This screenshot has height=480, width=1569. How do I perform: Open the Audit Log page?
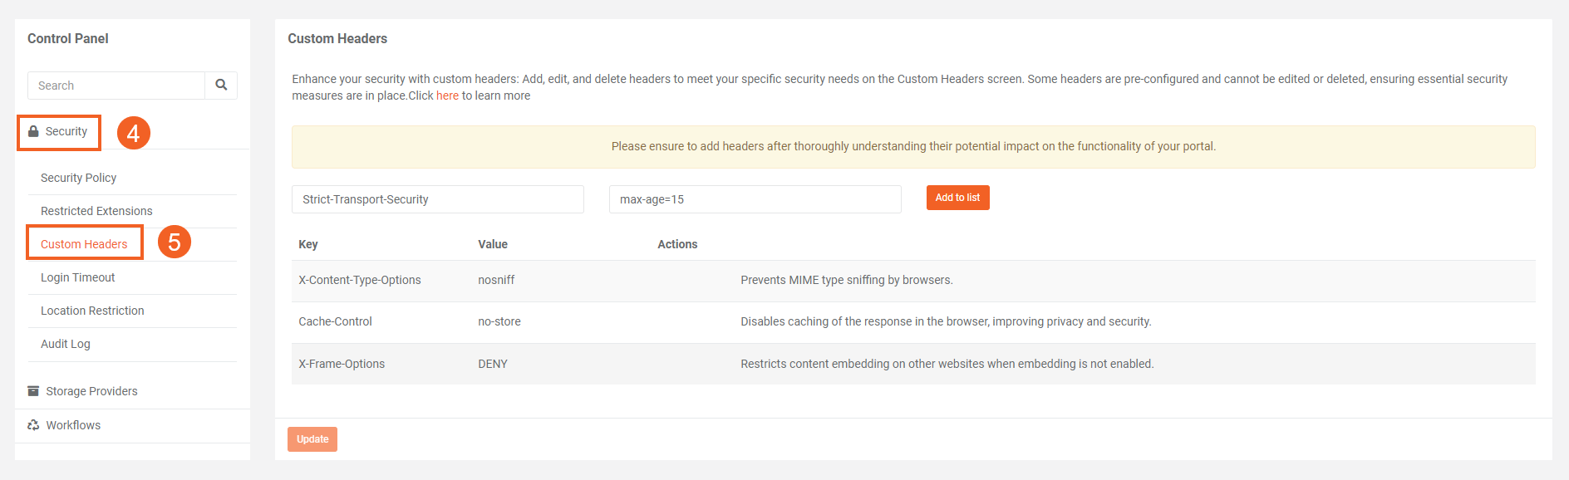(66, 344)
